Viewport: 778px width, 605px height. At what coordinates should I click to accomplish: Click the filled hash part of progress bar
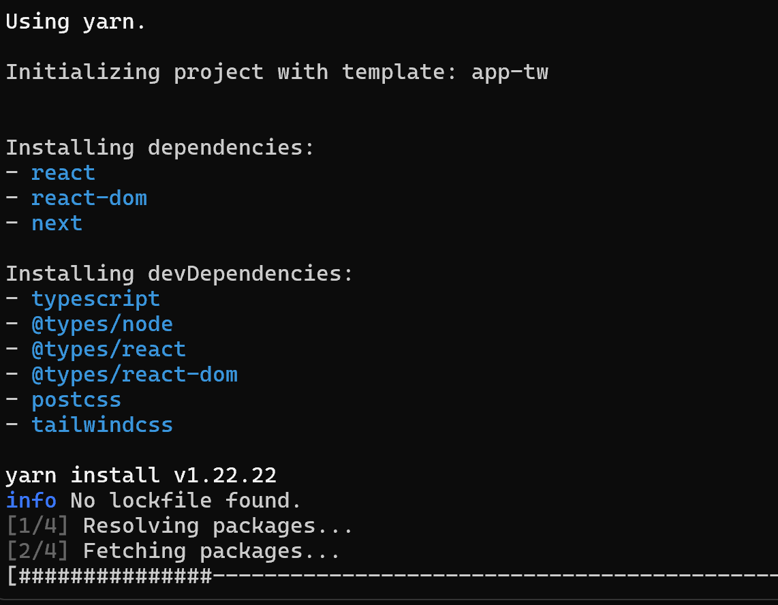[115, 576]
